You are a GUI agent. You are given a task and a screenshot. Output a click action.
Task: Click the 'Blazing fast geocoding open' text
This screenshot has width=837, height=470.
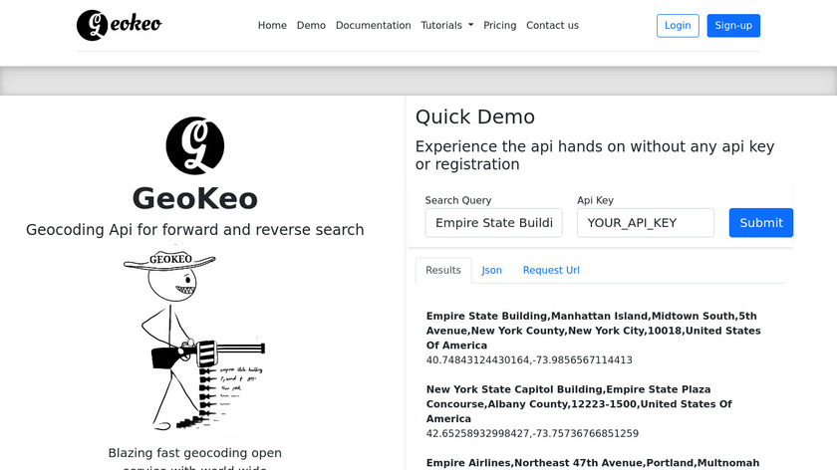point(195,453)
